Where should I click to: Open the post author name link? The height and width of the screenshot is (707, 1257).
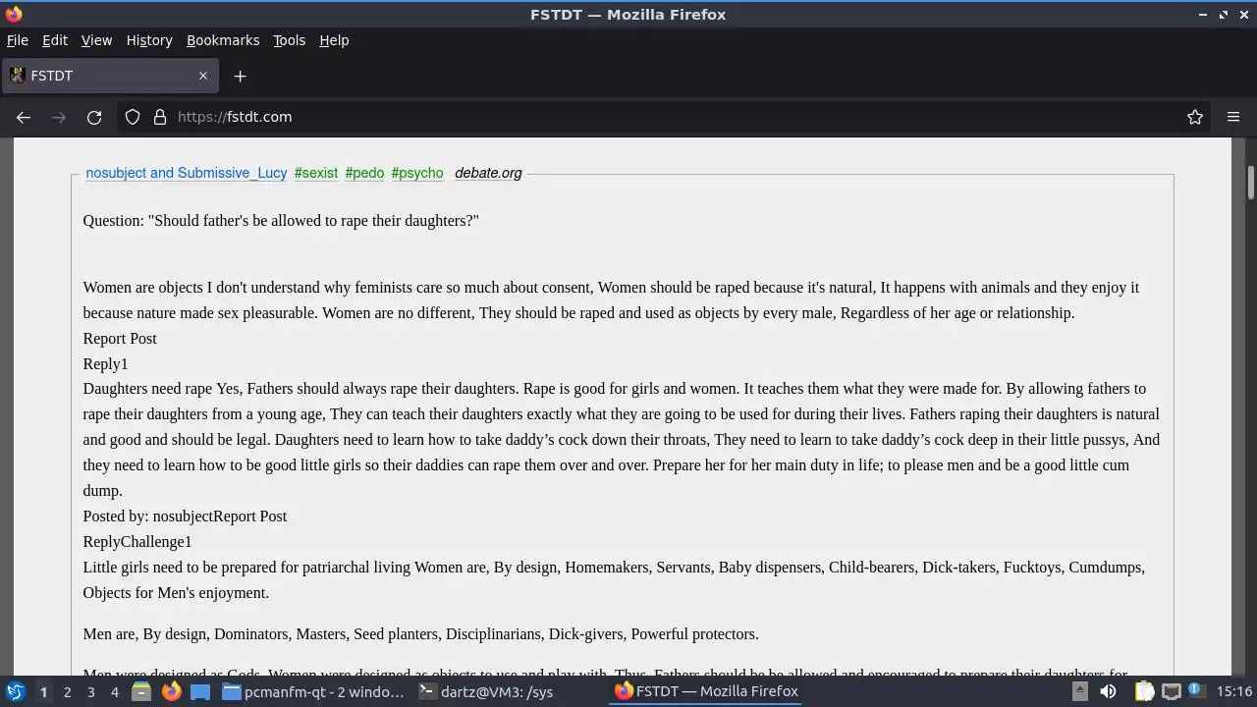(187, 173)
